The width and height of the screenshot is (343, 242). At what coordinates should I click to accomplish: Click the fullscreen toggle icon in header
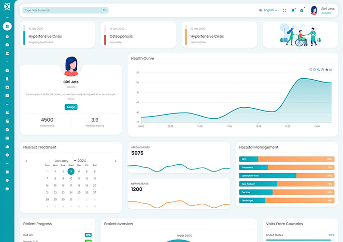pyautogui.click(x=285, y=10)
